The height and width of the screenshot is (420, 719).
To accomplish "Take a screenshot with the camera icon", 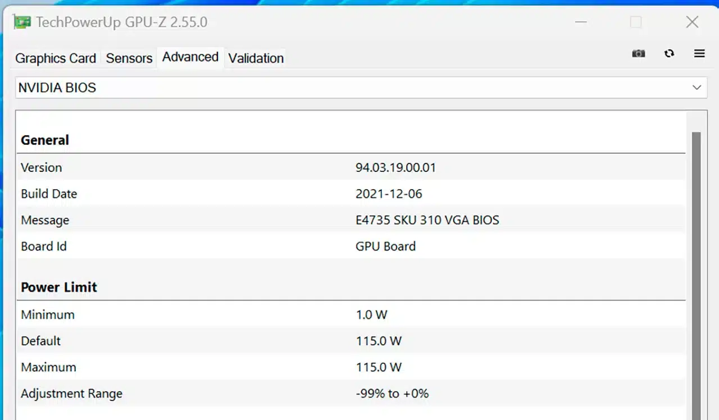I will [x=639, y=53].
